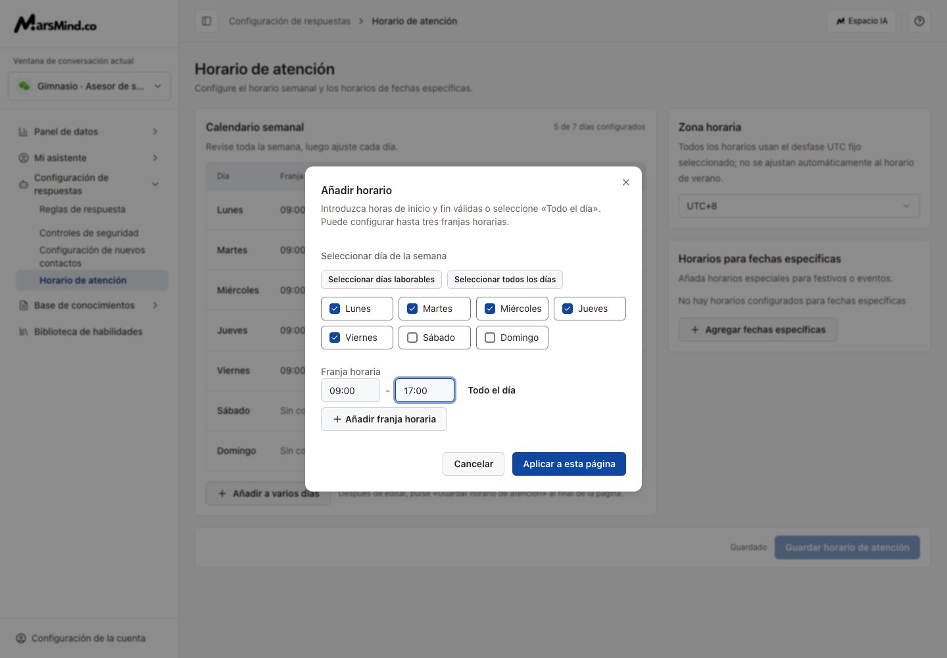Select Horario de atención sidebar item

pos(91,280)
